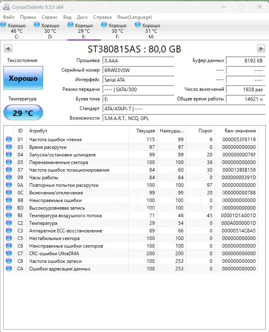
Task: Click the Стандарт field ATA/ATAPI-7
Action: [184, 109]
